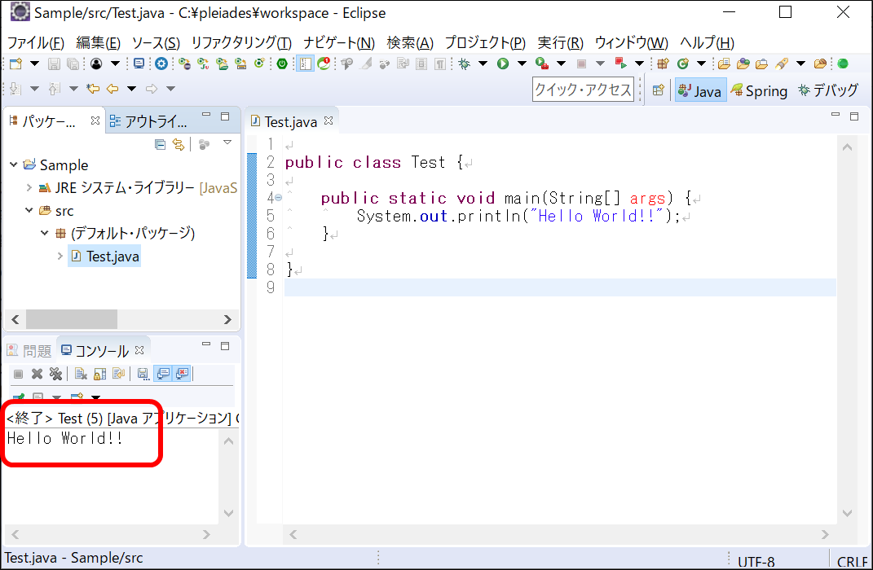Open the Run button dropdown arrow
Image resolution: width=873 pixels, height=570 pixels.
[520, 64]
